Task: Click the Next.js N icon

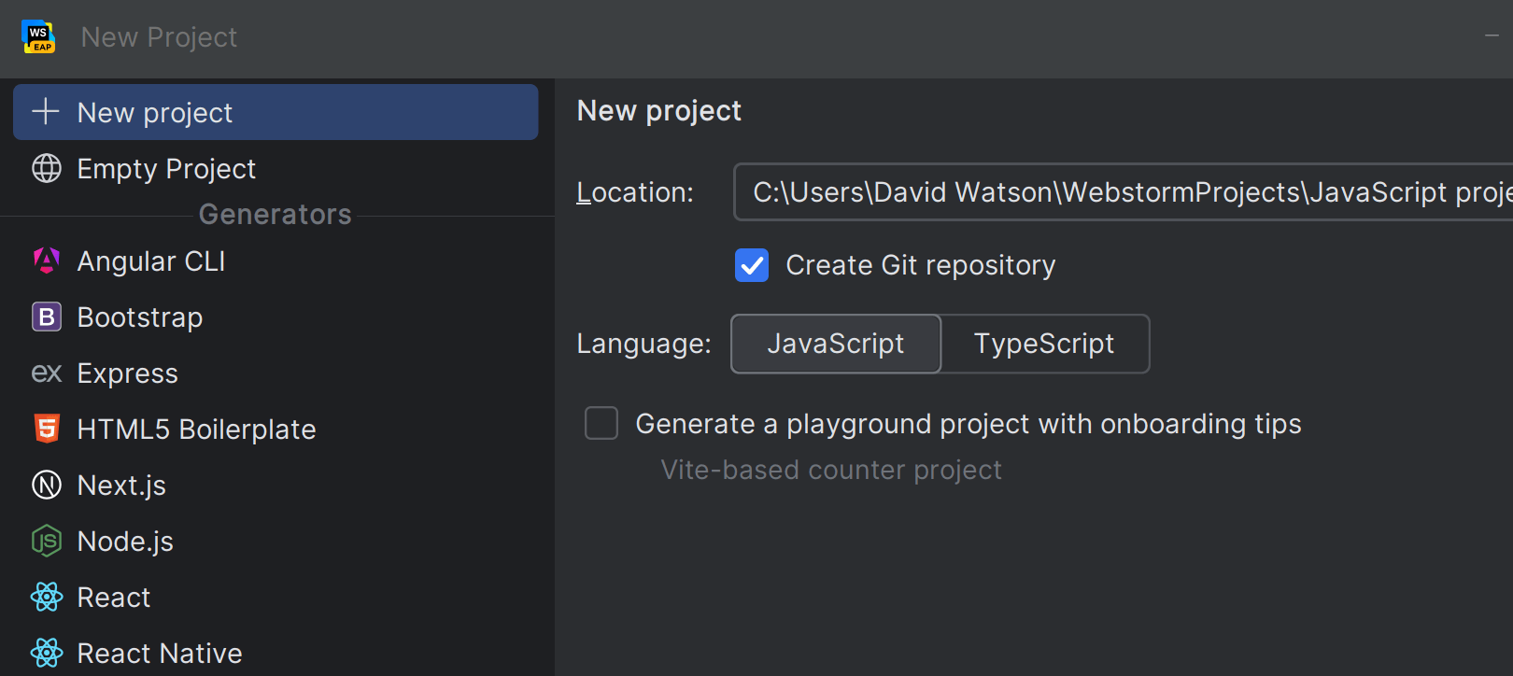Action: click(x=47, y=485)
